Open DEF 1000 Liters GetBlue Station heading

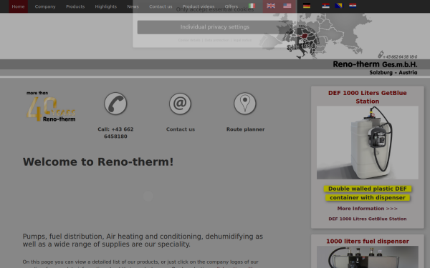click(368, 97)
